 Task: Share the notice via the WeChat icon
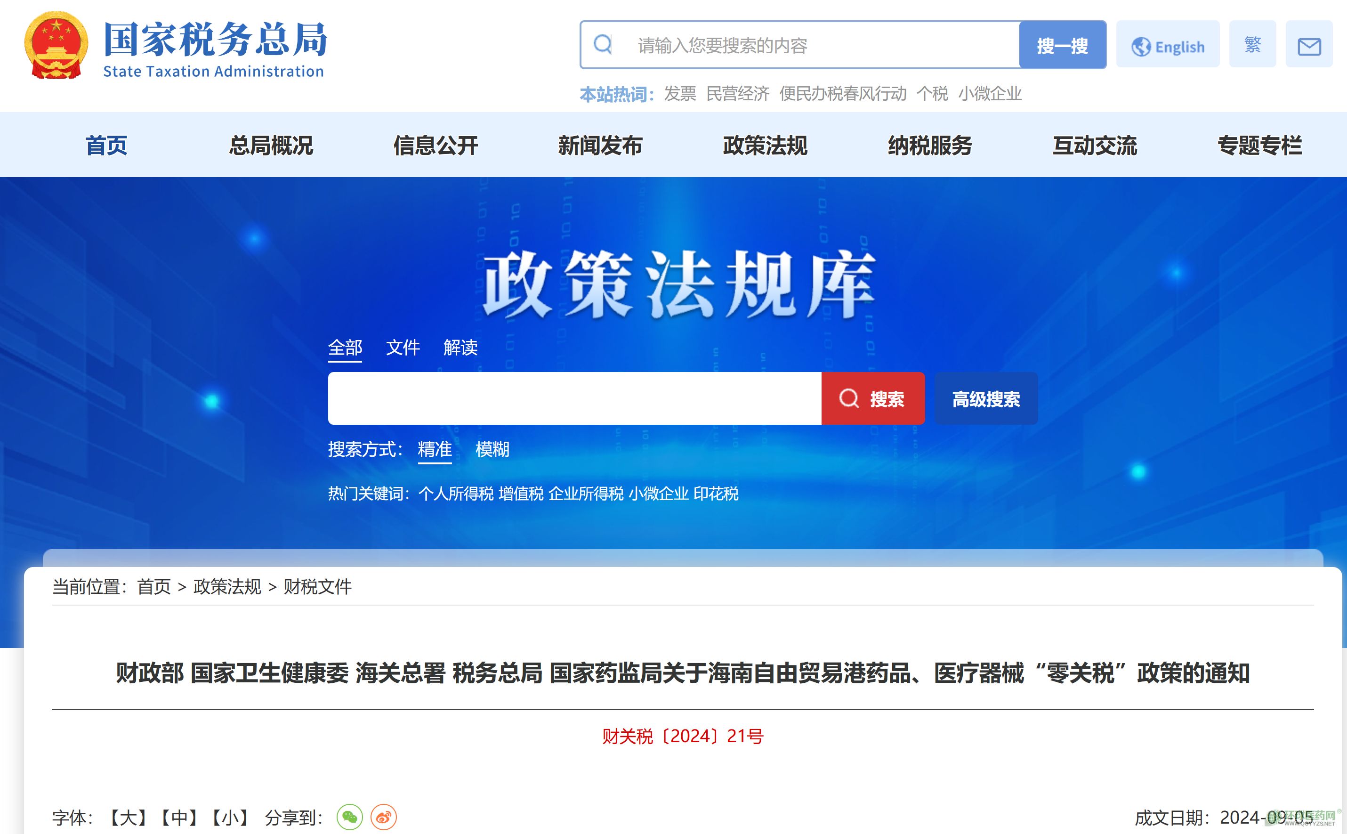pos(349,817)
